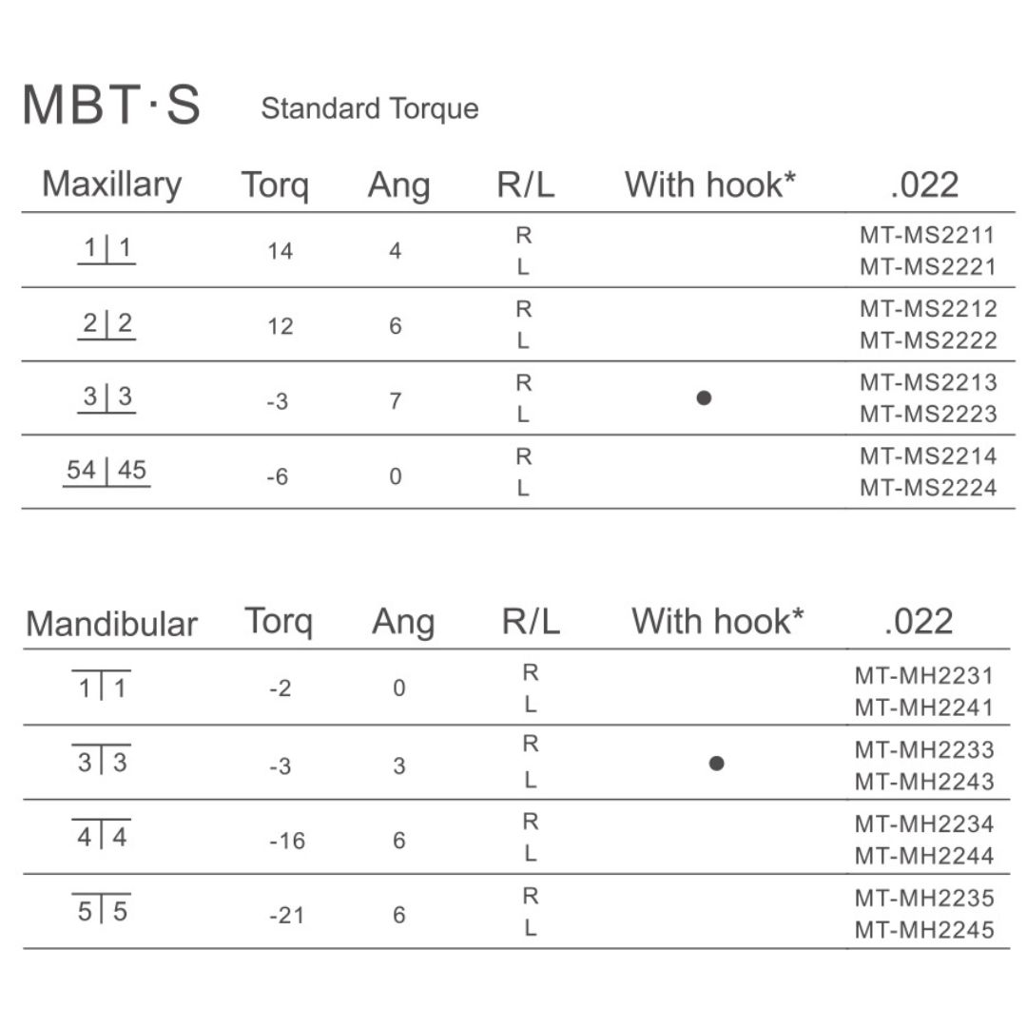Click the mandibular 1|1 tooth notation symbol
The height and width of the screenshot is (1027, 1027).
(x=102, y=687)
